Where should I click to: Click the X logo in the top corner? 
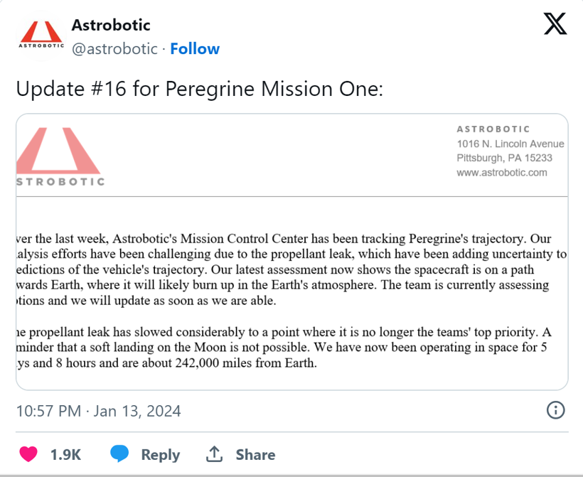point(555,23)
